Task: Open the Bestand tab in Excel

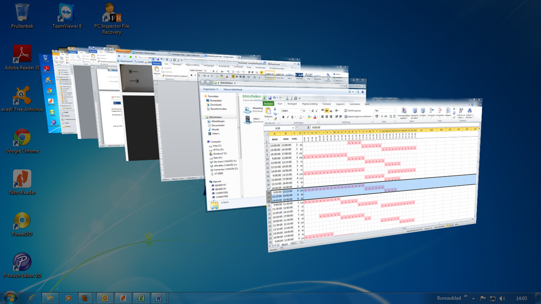Action: tap(268, 104)
